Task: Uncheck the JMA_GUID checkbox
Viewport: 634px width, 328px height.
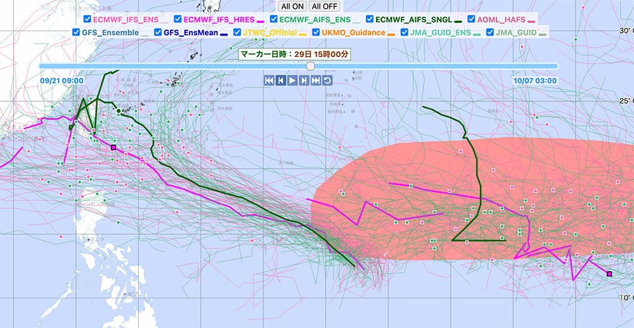Action: coord(490,32)
